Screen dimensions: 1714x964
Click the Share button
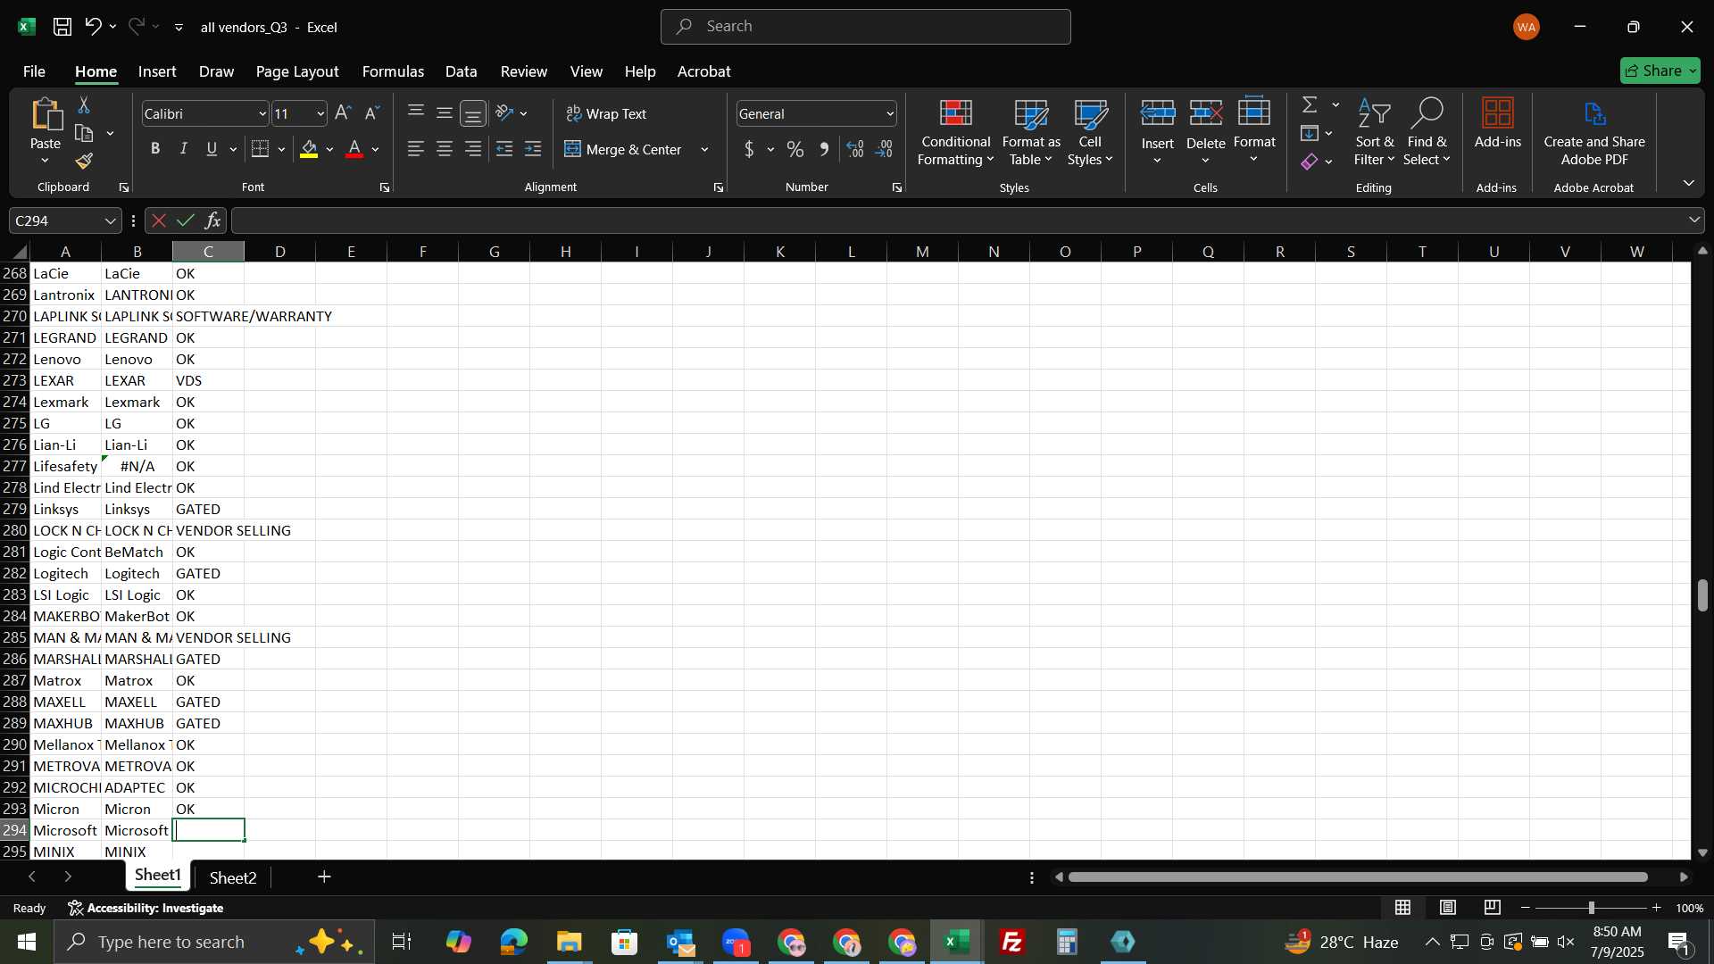1660,71
